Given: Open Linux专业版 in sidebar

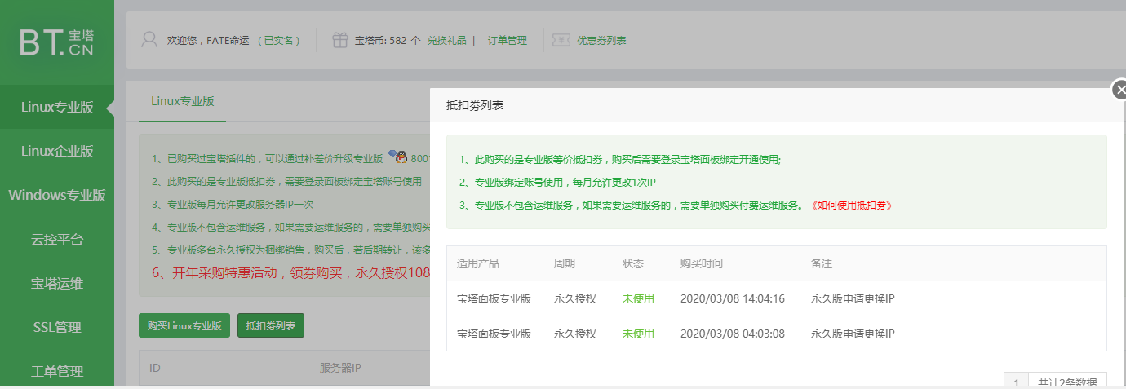Looking at the screenshot, I should [x=57, y=107].
